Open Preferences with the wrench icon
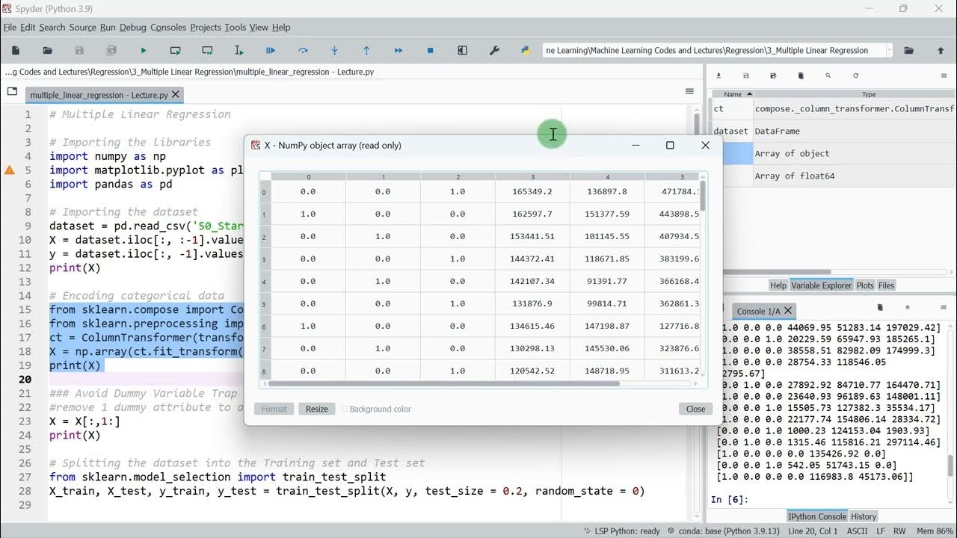This screenshot has height=538, width=957. pos(494,50)
